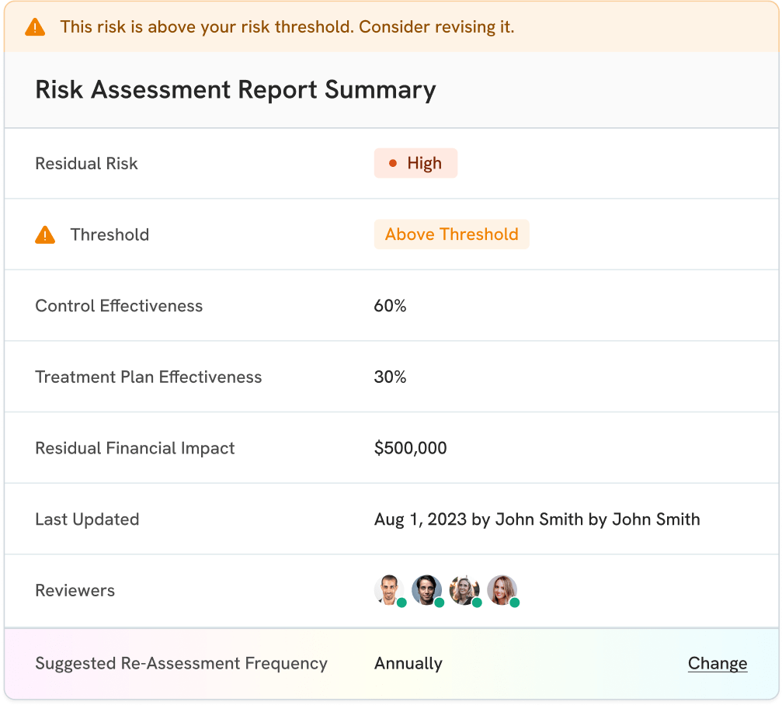Select the Risk Assessment Report Summary header
The height and width of the screenshot is (705, 782).
(x=235, y=89)
